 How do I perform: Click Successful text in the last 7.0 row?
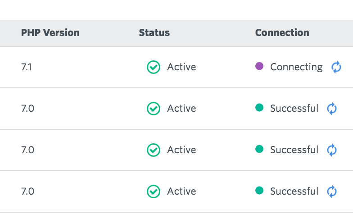(294, 191)
